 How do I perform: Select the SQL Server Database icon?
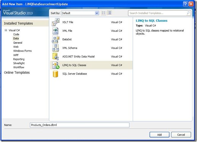point(56,74)
